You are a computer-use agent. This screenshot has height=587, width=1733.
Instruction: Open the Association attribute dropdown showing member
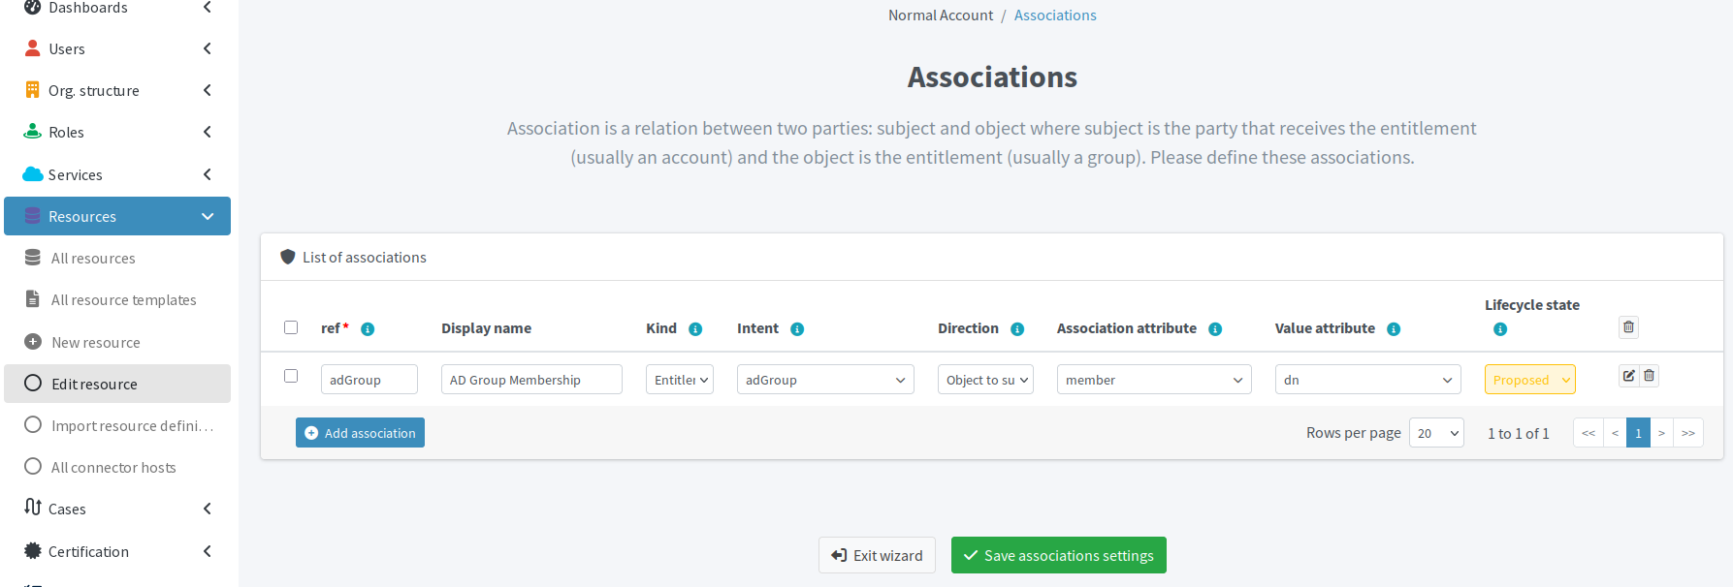(1154, 380)
